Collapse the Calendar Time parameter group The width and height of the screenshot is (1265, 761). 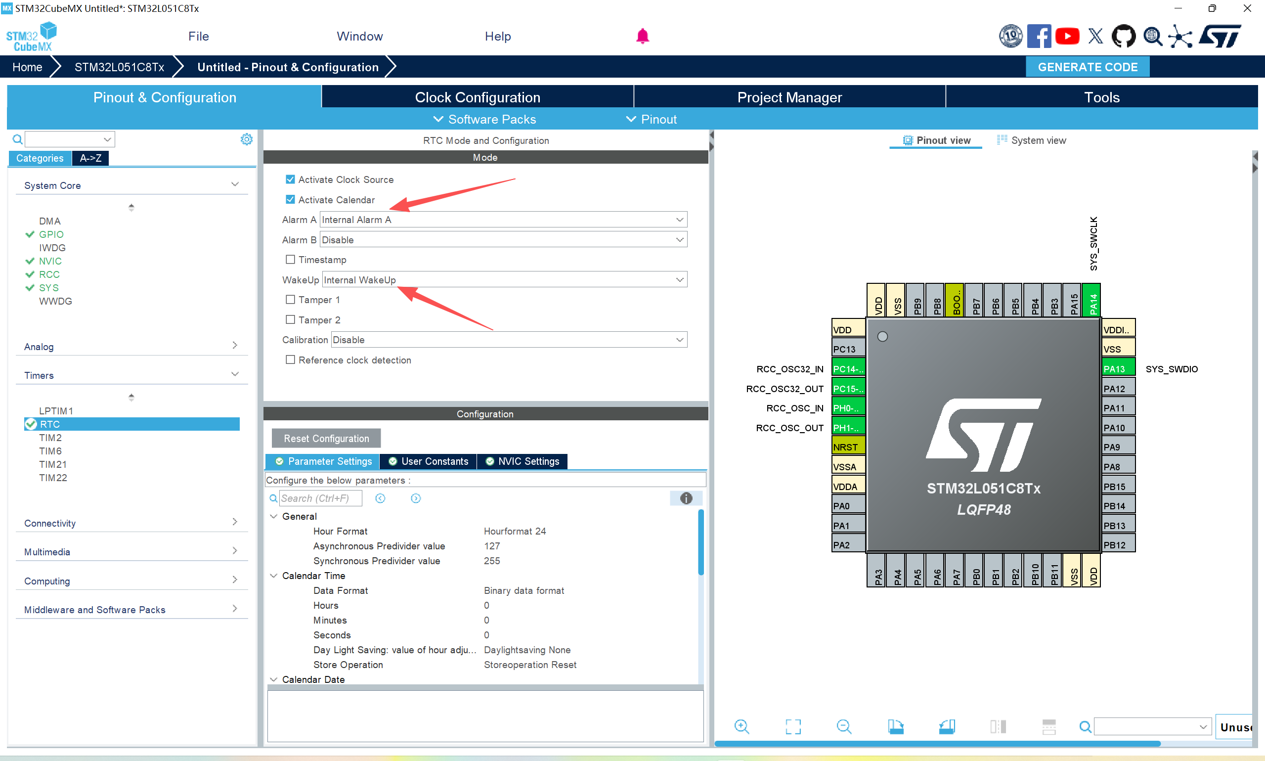coord(274,576)
